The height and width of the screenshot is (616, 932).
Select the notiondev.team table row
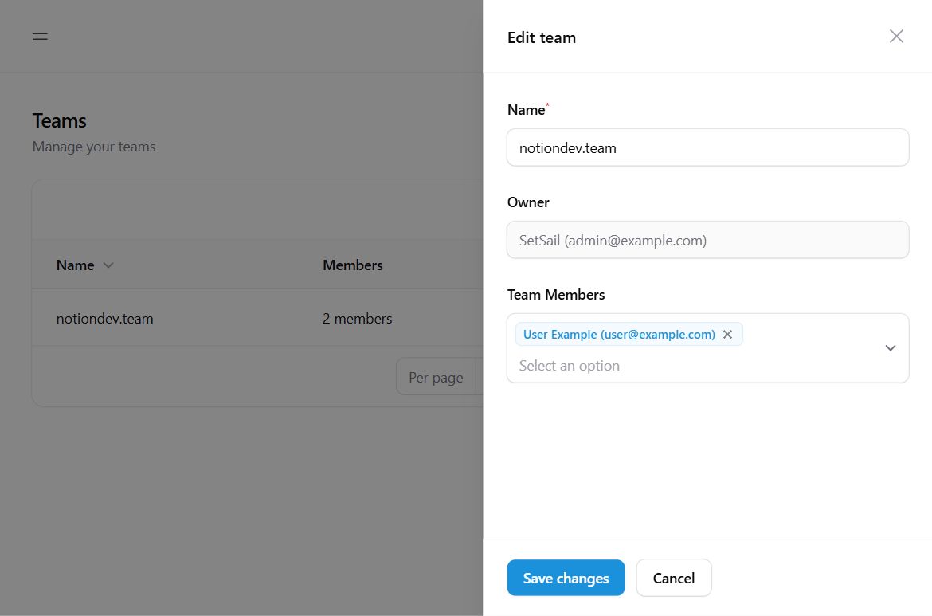click(105, 319)
